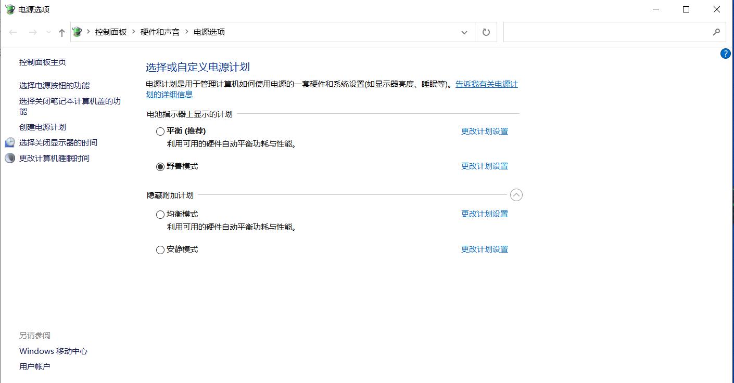Open 硬件和声音 in the breadcrumb
The image size is (734, 383).
pyautogui.click(x=160, y=32)
